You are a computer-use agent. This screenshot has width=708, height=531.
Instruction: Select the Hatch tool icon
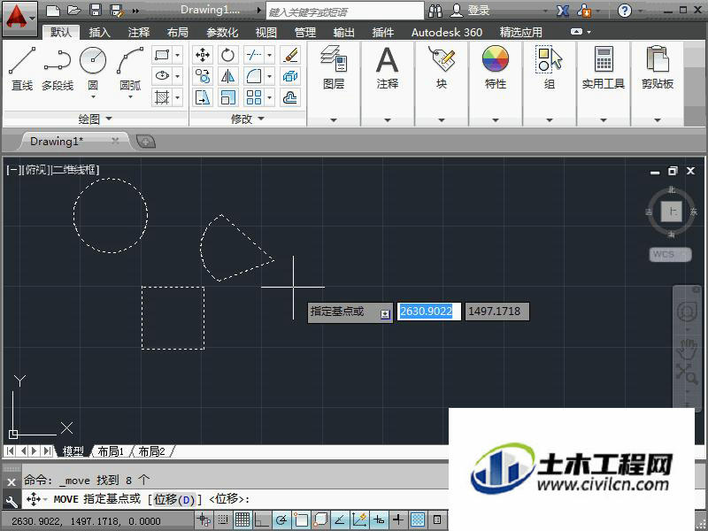point(162,97)
